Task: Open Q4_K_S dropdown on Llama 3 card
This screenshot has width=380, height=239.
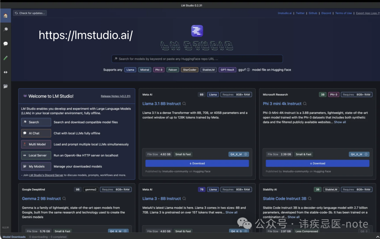Action: [239, 231]
